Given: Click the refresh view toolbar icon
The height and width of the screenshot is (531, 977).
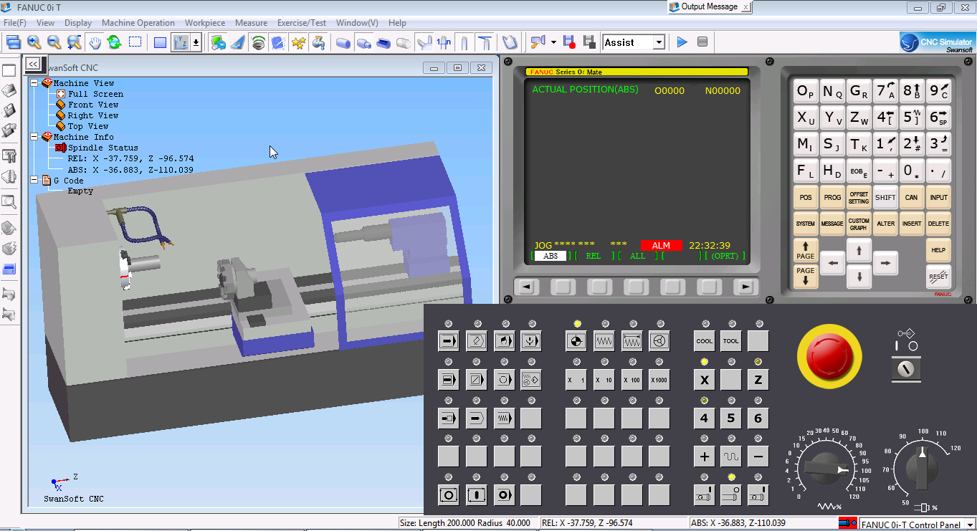Looking at the screenshot, I should [114, 42].
